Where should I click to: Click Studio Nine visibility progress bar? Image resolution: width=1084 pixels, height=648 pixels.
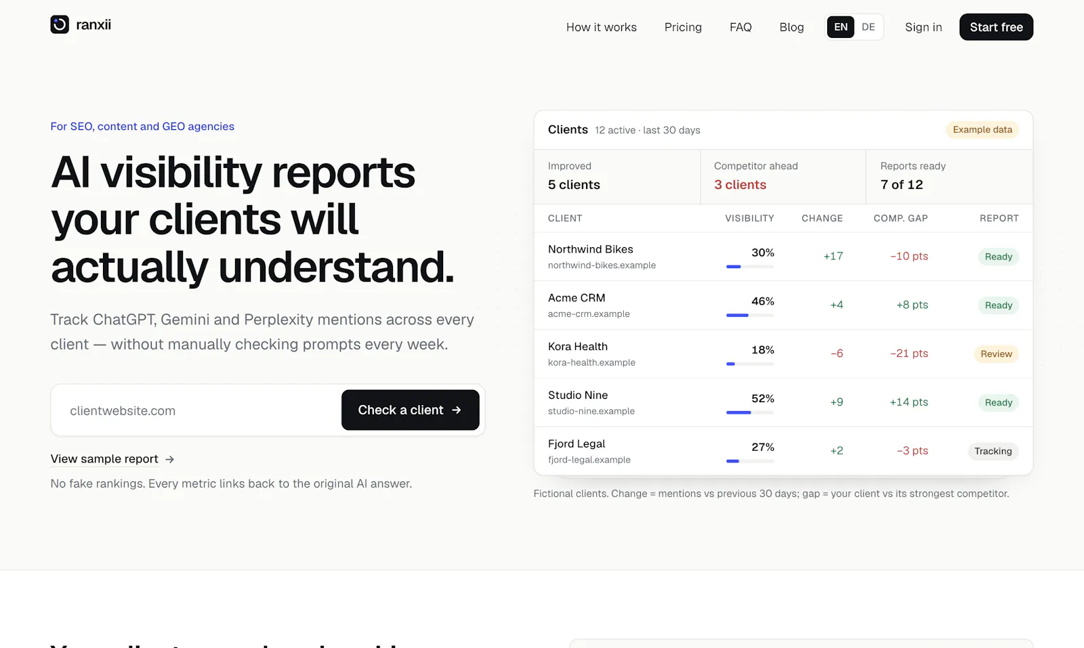point(750,412)
